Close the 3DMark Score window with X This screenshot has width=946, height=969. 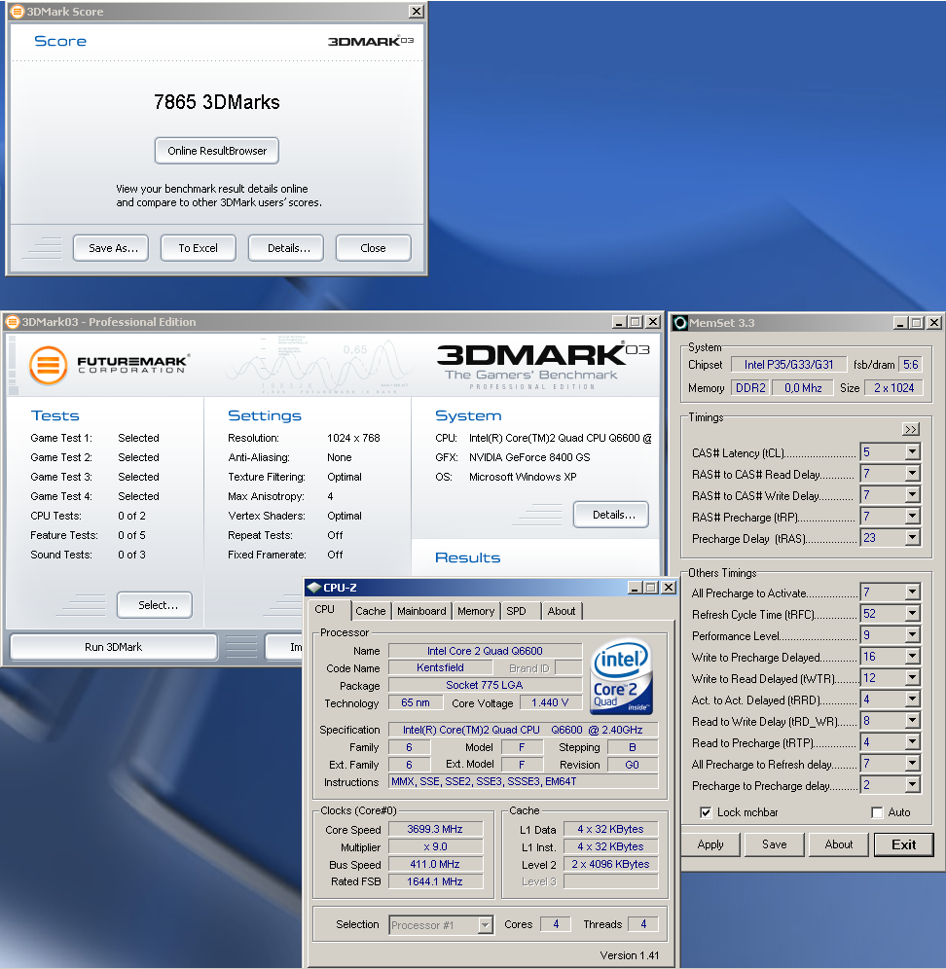[x=417, y=11]
